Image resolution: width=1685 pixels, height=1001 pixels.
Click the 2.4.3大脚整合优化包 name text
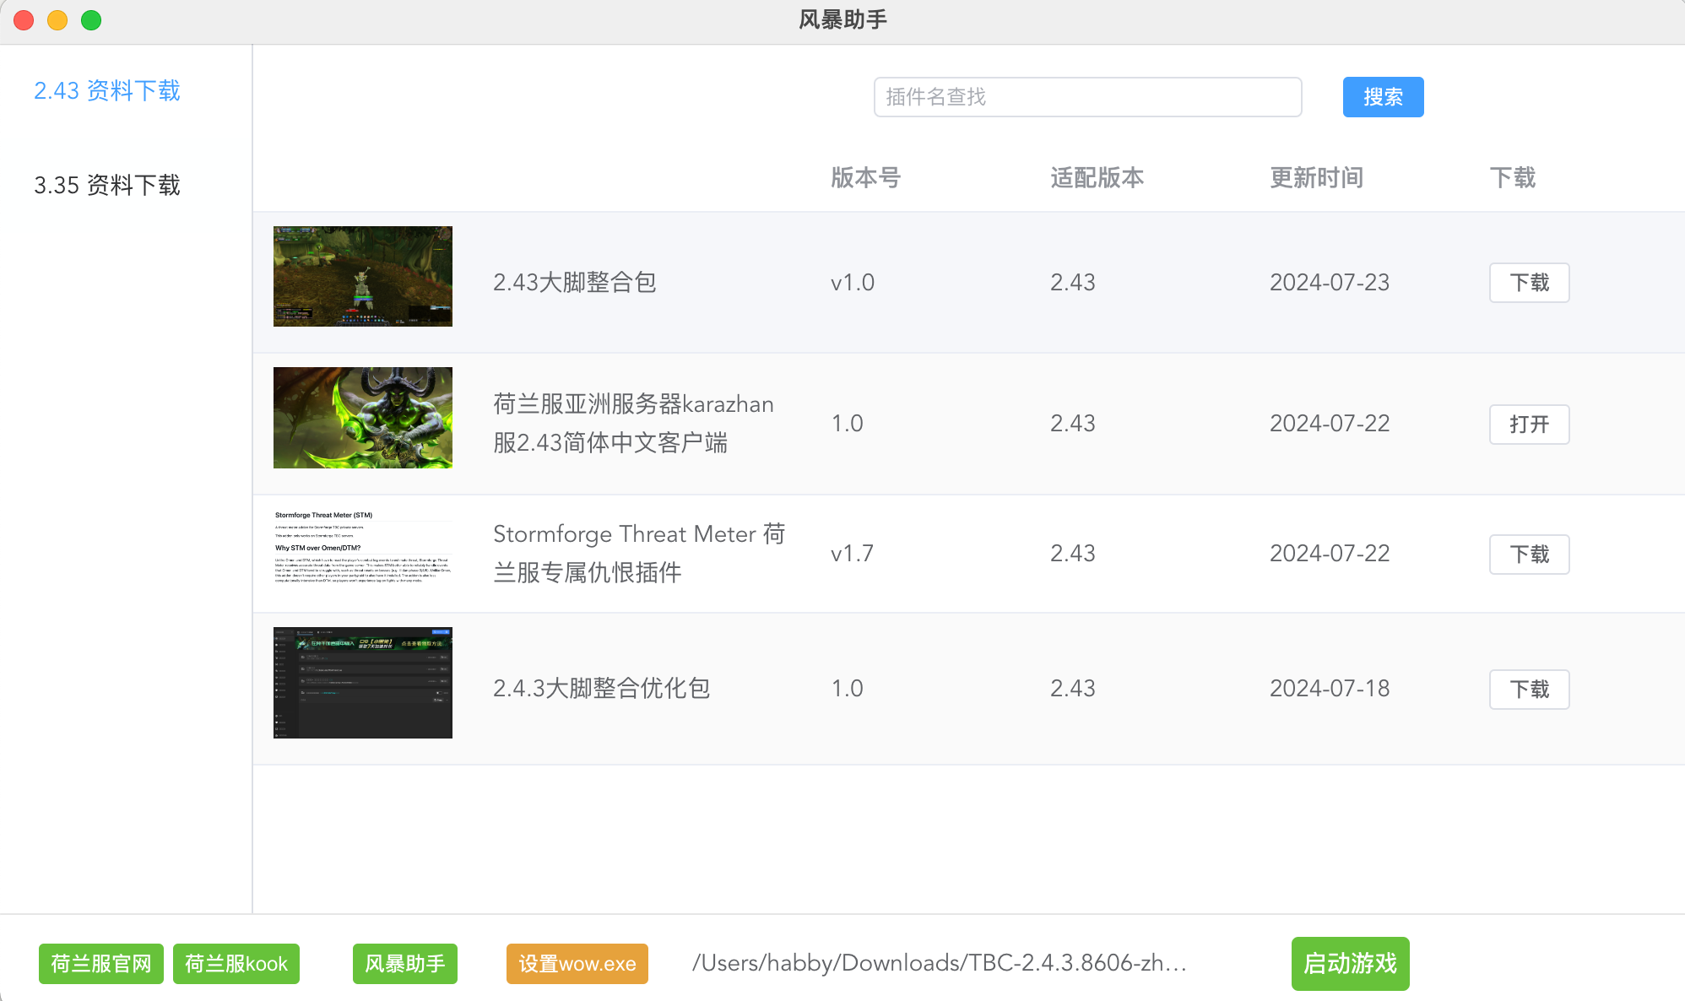click(x=601, y=688)
